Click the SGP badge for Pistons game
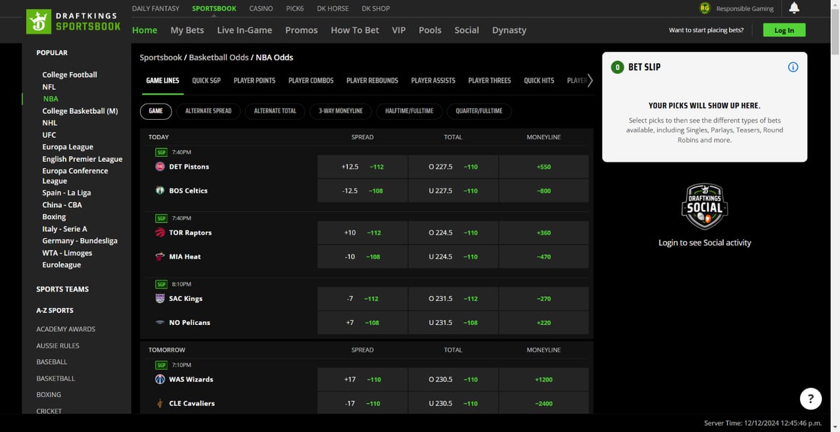The image size is (840, 432). coord(161,152)
